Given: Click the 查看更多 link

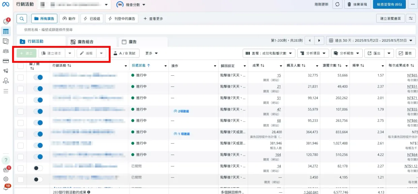Looking at the screenshot, I should pos(153,18).
